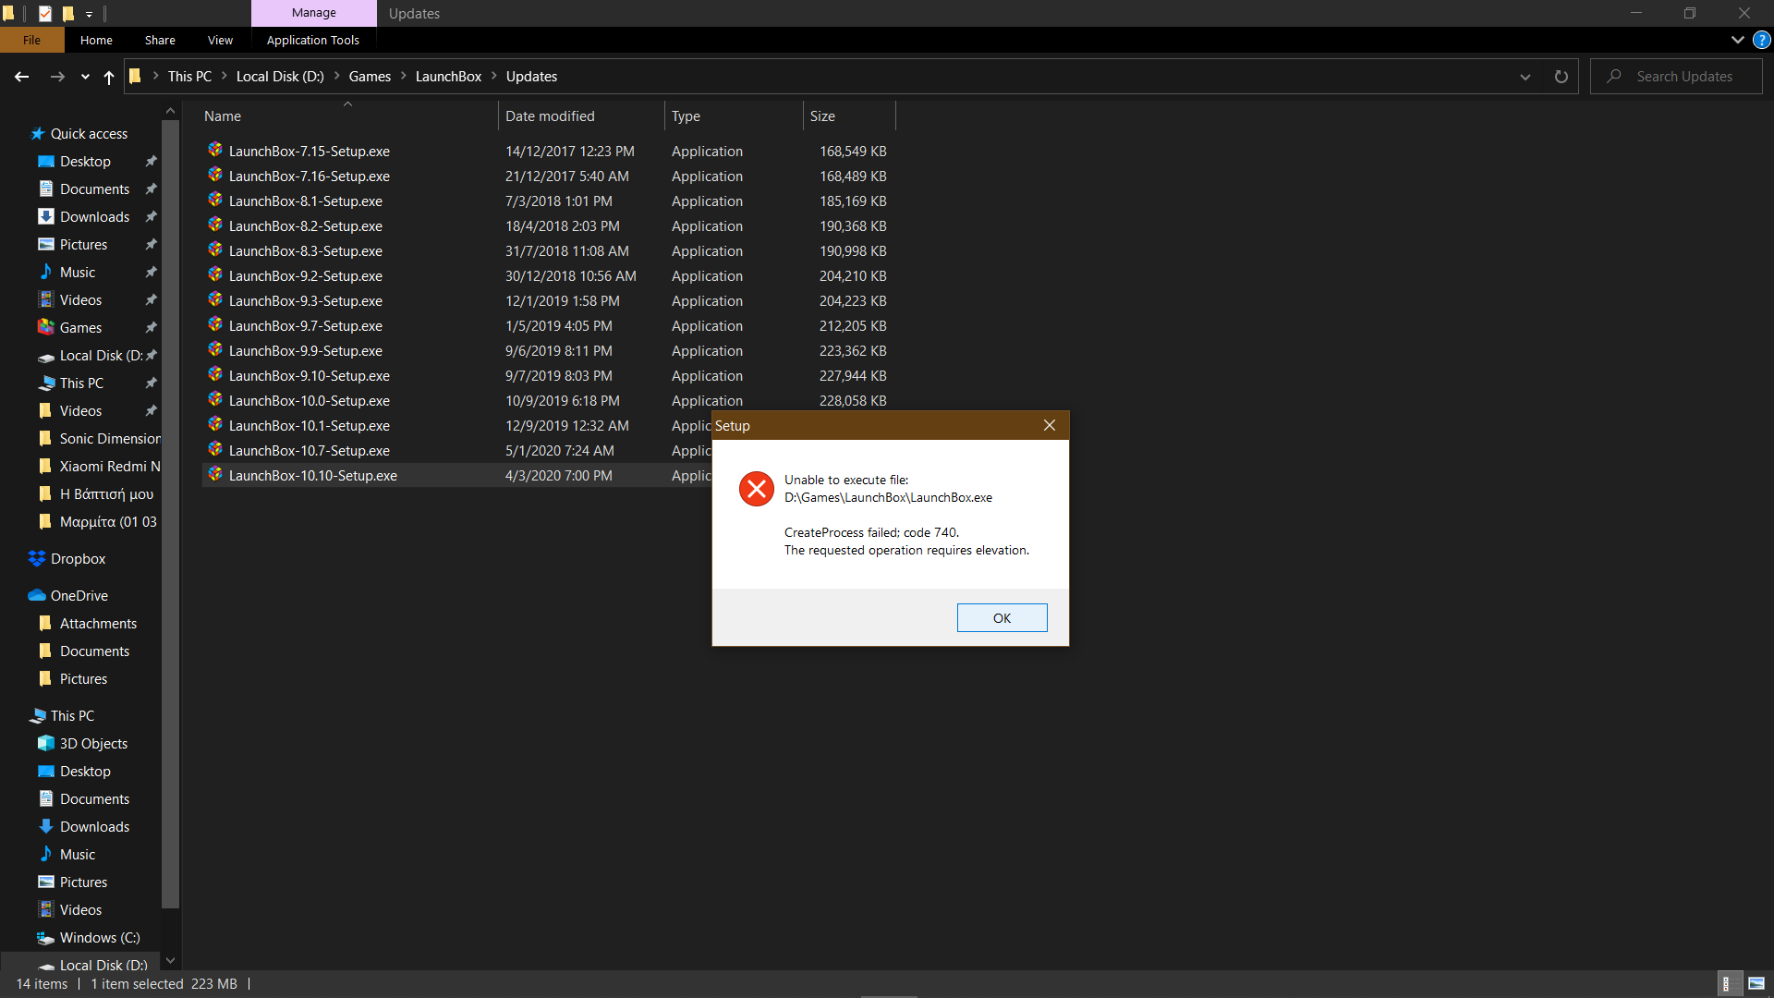
Task: Open 3D Objects under This PC
Action: [93, 744]
